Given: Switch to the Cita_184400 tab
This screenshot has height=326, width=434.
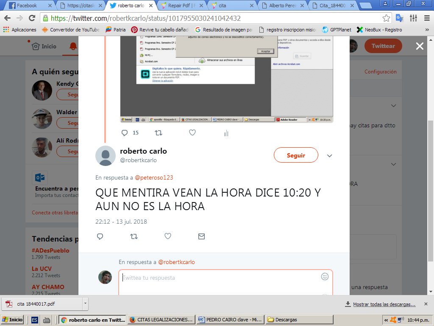Looking at the screenshot, I should [x=333, y=5].
